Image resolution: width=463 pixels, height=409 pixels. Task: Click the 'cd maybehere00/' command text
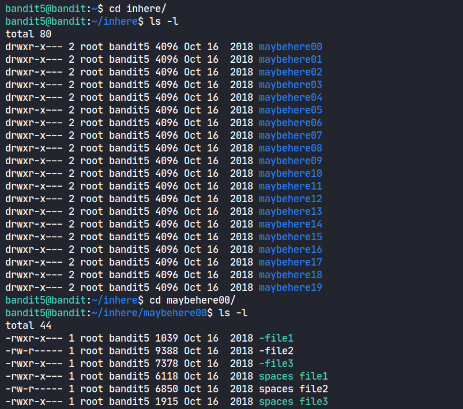pos(193,300)
